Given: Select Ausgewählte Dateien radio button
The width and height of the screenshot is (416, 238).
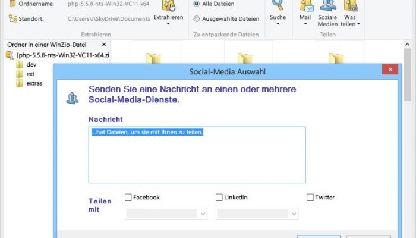Looking at the screenshot, I should click(x=196, y=19).
